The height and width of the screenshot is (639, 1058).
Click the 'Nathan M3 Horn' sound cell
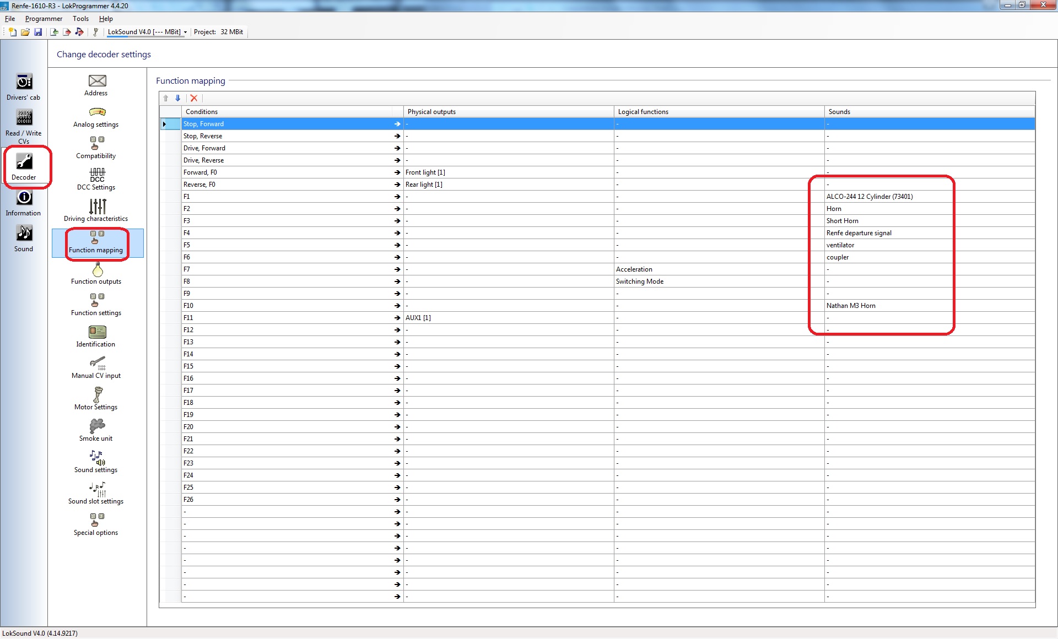pyautogui.click(x=930, y=306)
